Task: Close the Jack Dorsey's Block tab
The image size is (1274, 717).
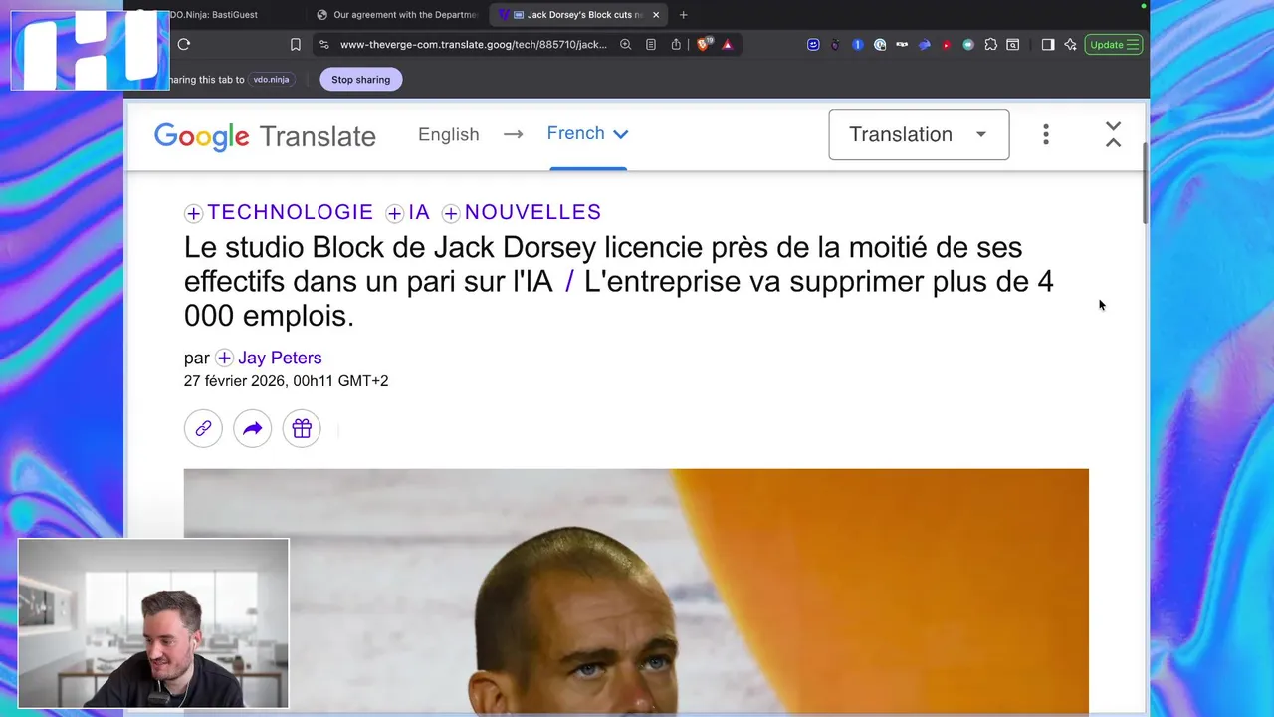Action: [656, 15]
